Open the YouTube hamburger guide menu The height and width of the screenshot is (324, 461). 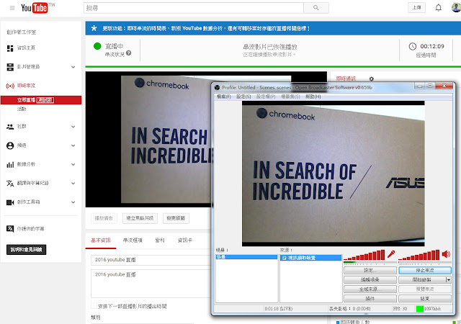click(12, 8)
